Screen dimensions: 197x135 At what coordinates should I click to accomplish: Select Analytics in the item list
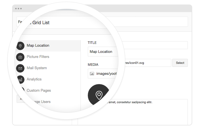pos(34,79)
